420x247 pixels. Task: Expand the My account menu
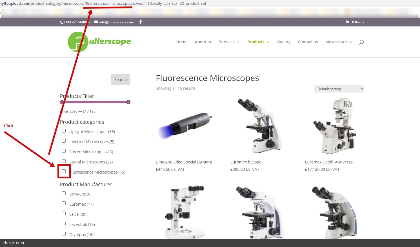(339, 42)
